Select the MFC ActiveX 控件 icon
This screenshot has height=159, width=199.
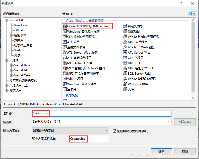(65, 63)
